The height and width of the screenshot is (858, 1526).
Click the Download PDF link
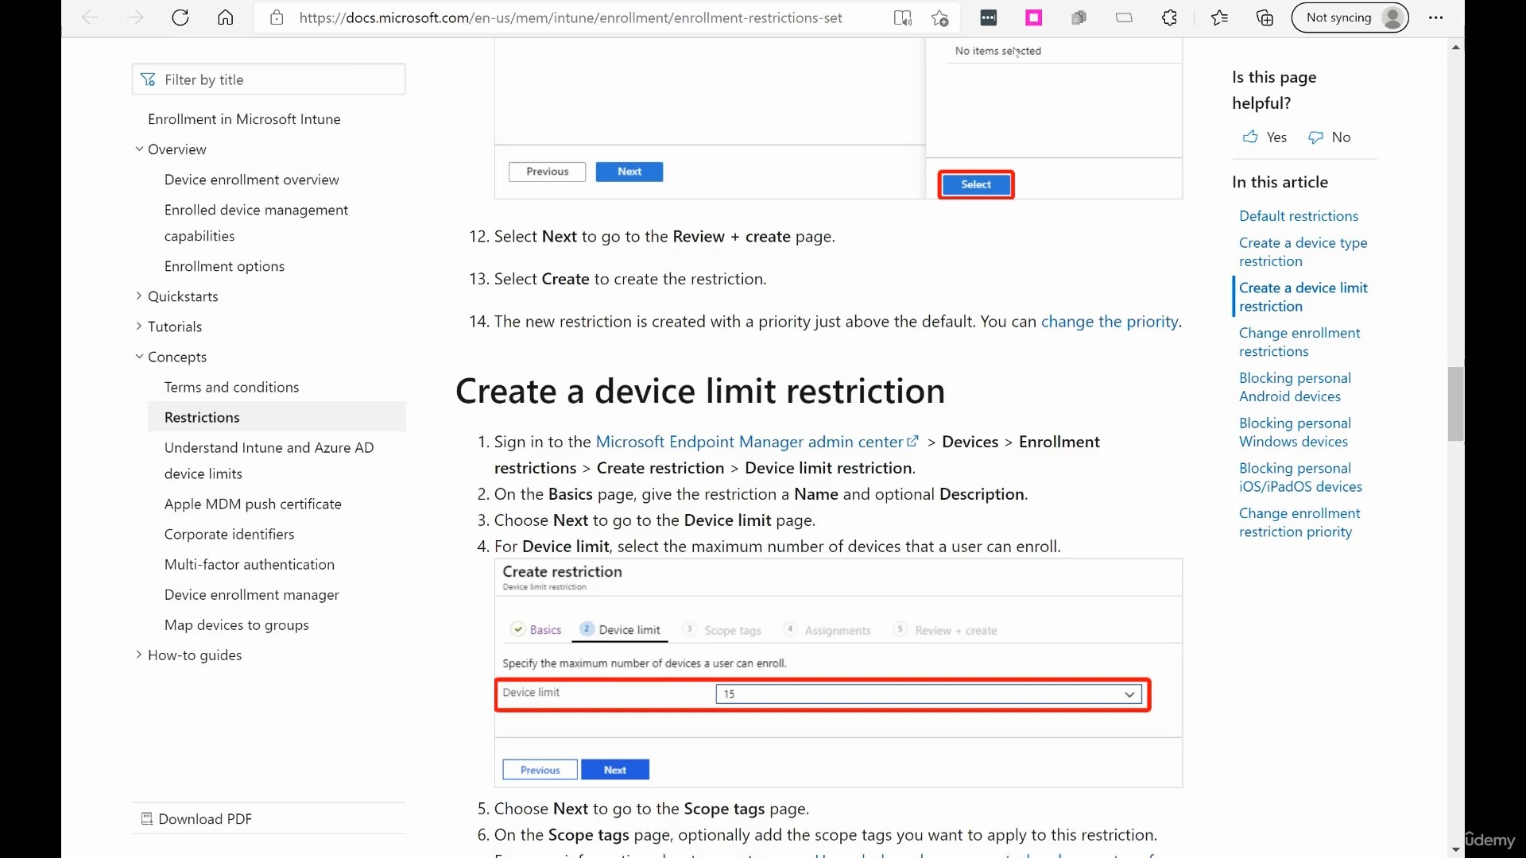197,819
